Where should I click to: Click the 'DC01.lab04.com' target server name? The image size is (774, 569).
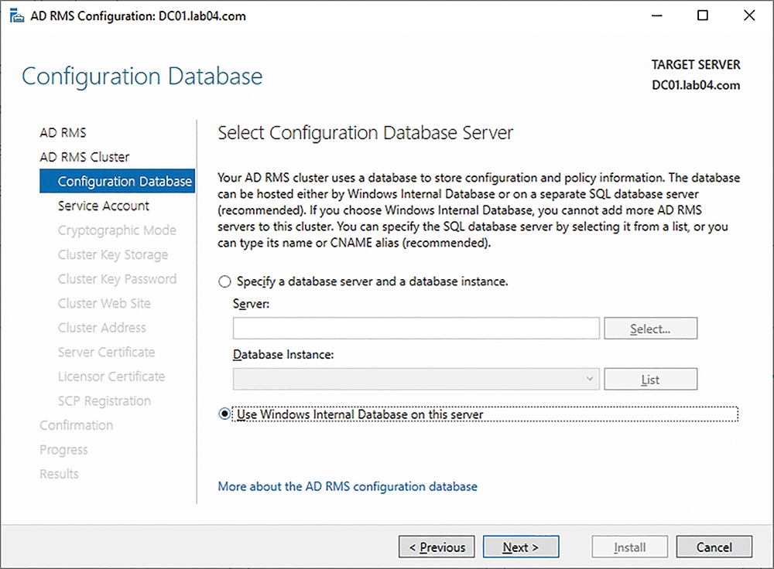[696, 85]
